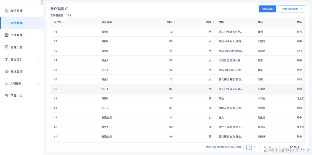Screen dimensions: 312x155
Task: Click 用户ID column header
Action: click(x=57, y=22)
